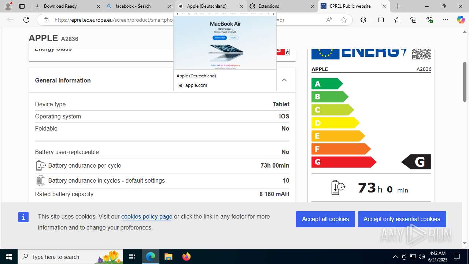Viewport: 469px width, 264px height.
Task: Accept all cookies
Action: pos(325,219)
